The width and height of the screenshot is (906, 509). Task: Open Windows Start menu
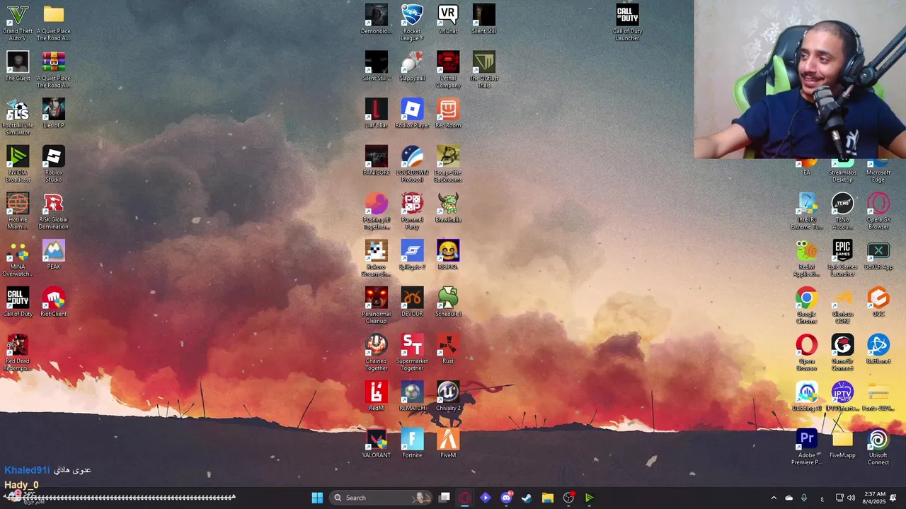click(x=317, y=498)
